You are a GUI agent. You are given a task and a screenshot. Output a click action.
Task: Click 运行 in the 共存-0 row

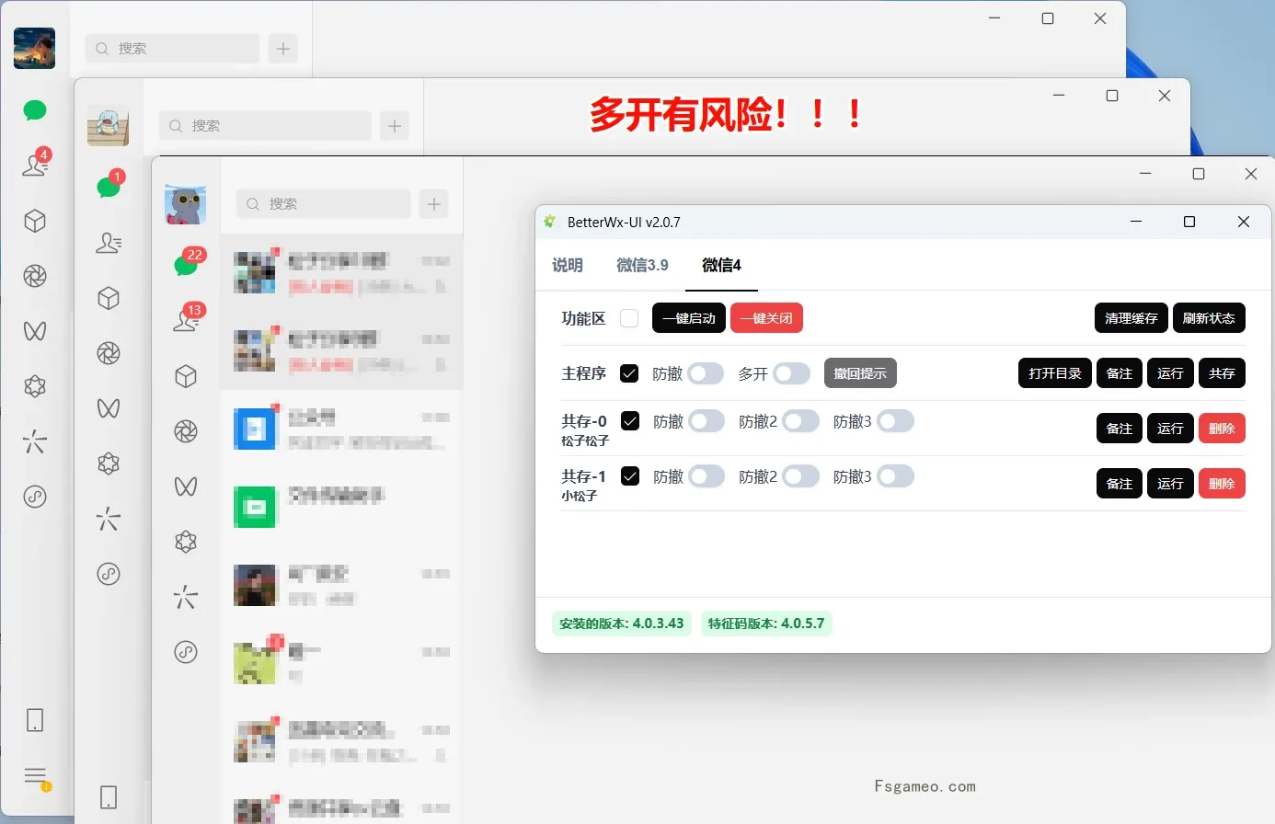click(x=1170, y=429)
